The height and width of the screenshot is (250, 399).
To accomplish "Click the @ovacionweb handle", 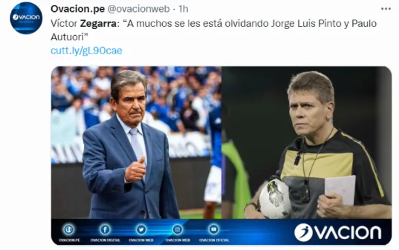I will coord(139,9).
